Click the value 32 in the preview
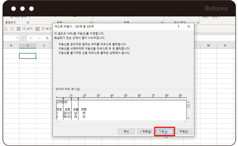This screenshot has height=146, width=238. [84, 117]
